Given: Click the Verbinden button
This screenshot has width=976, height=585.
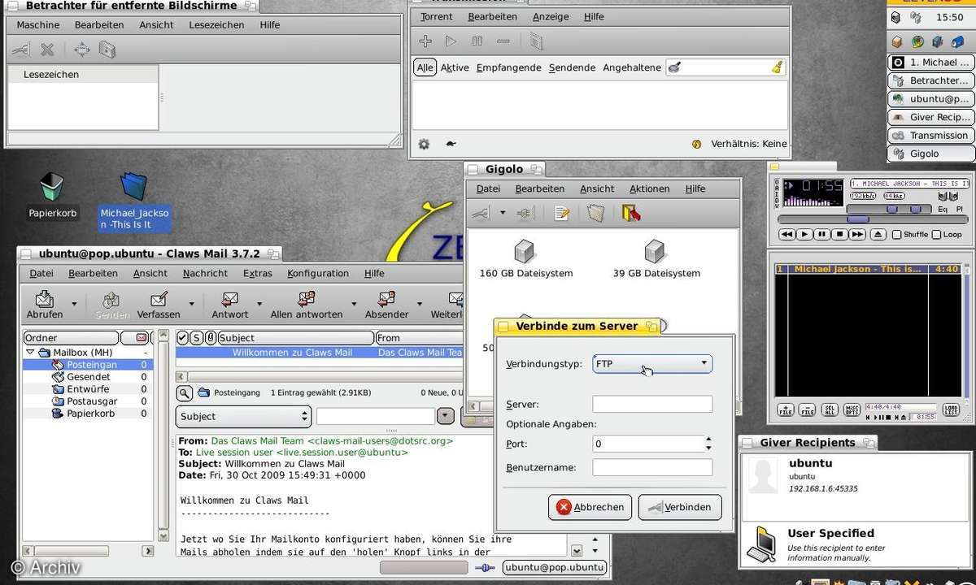Looking at the screenshot, I should 680,507.
